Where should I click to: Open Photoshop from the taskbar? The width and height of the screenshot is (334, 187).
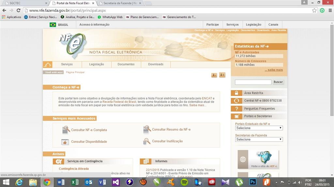click(252, 182)
